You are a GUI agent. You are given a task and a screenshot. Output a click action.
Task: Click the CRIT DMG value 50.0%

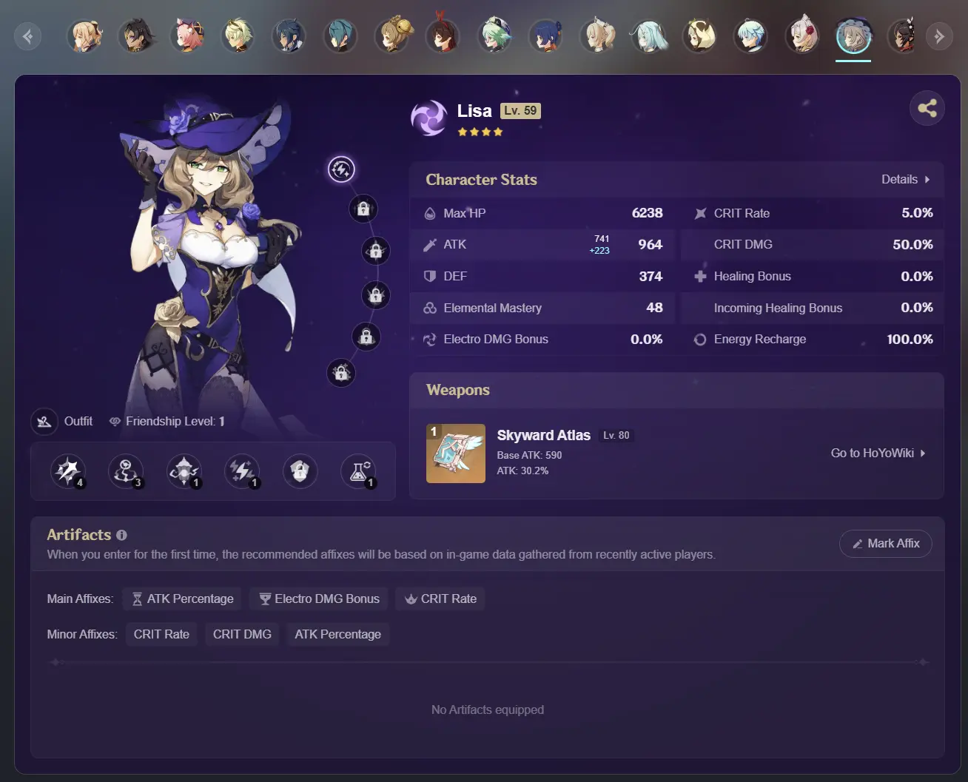tap(912, 245)
